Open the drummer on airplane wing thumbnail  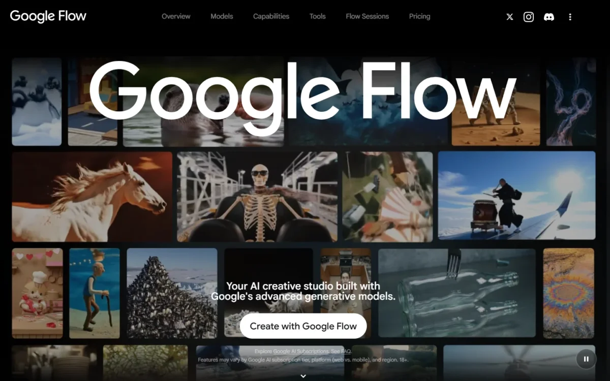516,195
